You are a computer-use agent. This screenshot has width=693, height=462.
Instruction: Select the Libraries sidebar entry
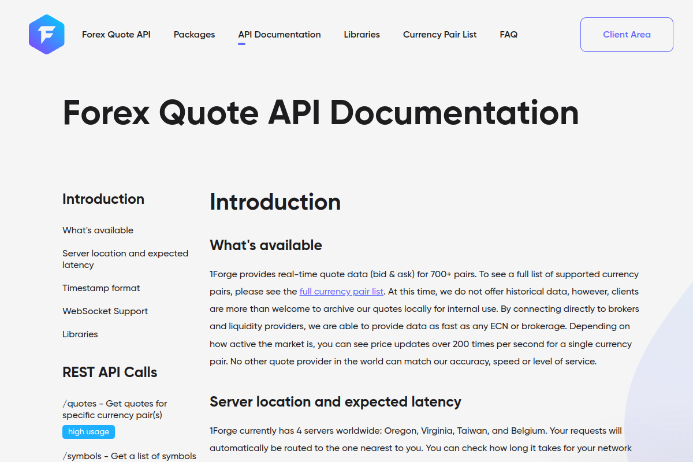tap(80, 334)
